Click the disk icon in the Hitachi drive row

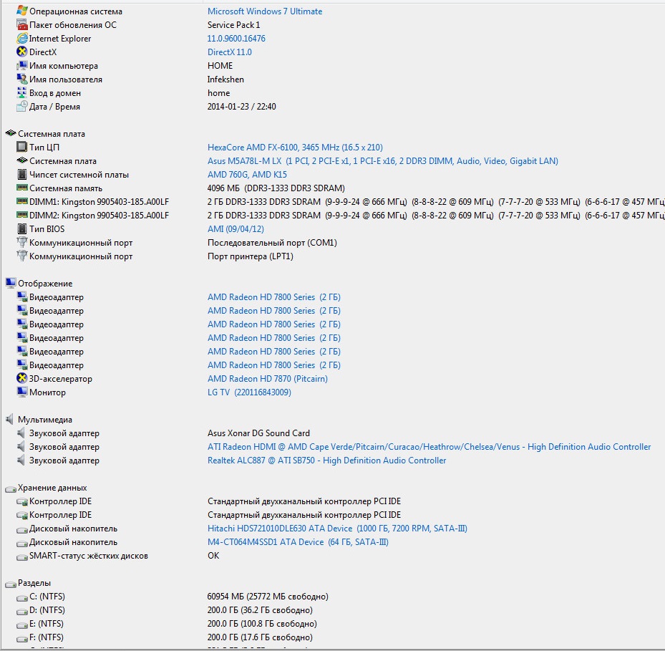(22, 529)
